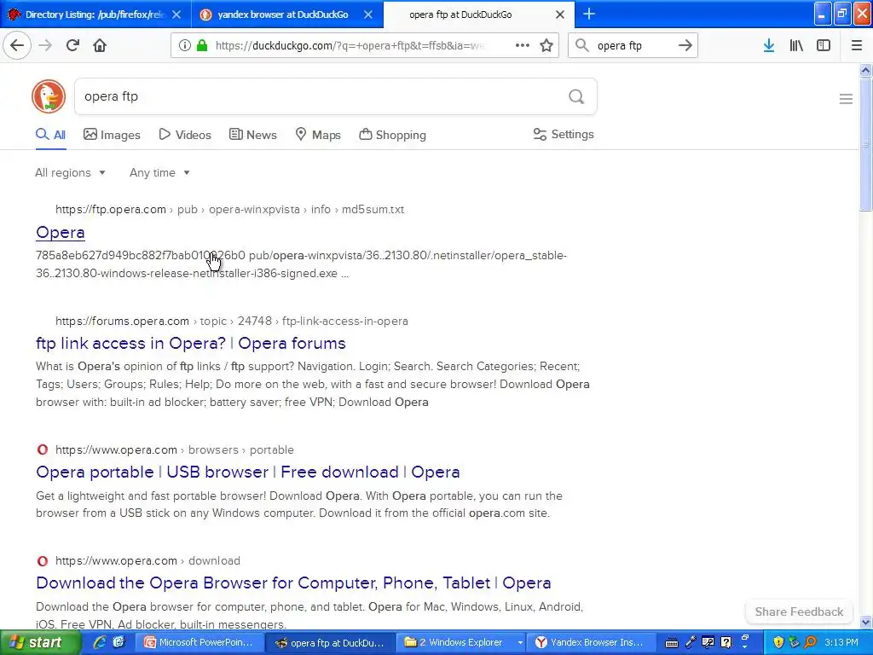Screen dimensions: 873x655
Task: Click the keyboard icon in the taskbar
Action: (x=672, y=643)
